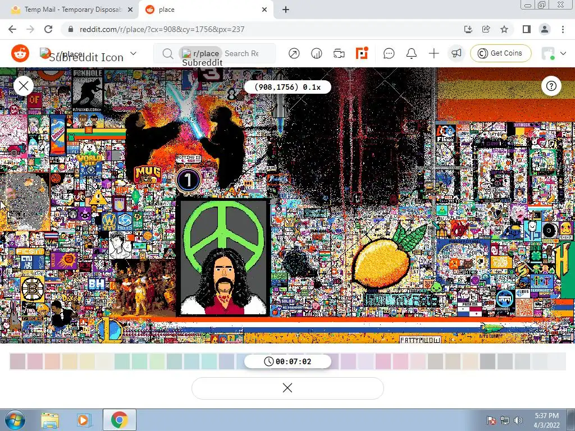The width and height of the screenshot is (575, 431).
Task: Switch to the place tab
Action: [x=206, y=10]
